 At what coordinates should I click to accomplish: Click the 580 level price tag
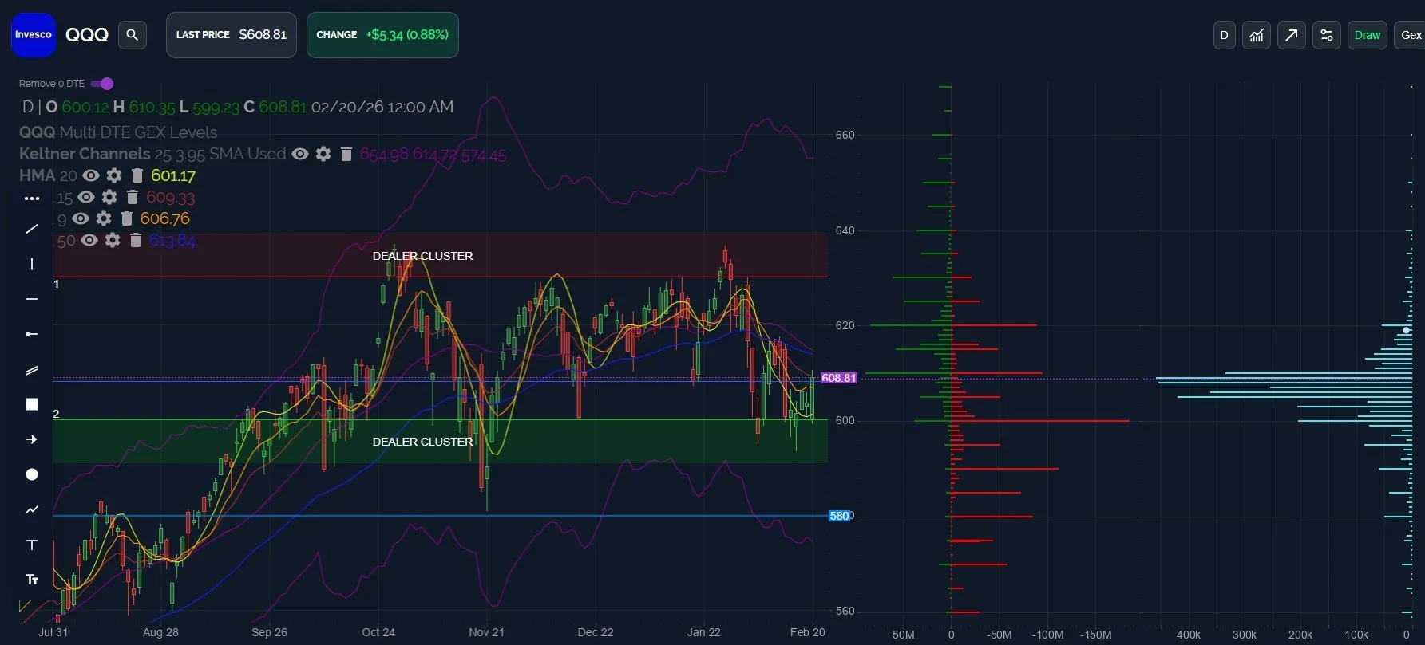(839, 516)
